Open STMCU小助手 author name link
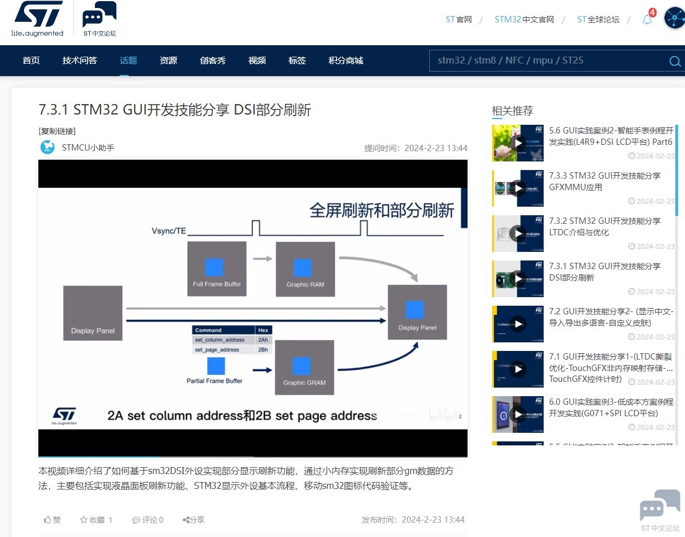Screen dimensions: 685x537 pyautogui.click(x=88, y=148)
